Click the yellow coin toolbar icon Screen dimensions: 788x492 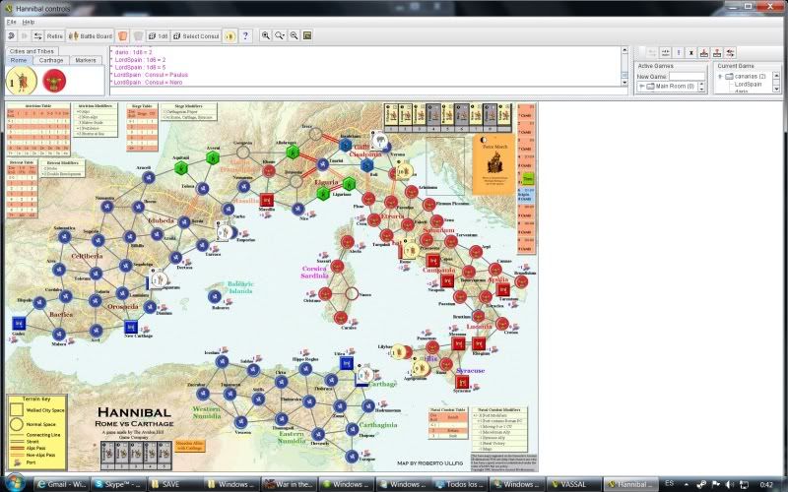pos(230,36)
